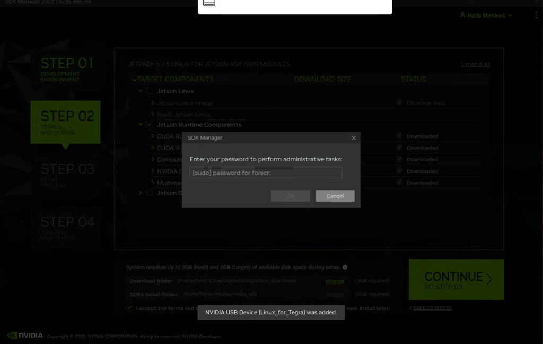This screenshot has height=344, width=543.
Task: Expand the CUDA Runtime row
Action: (153, 136)
